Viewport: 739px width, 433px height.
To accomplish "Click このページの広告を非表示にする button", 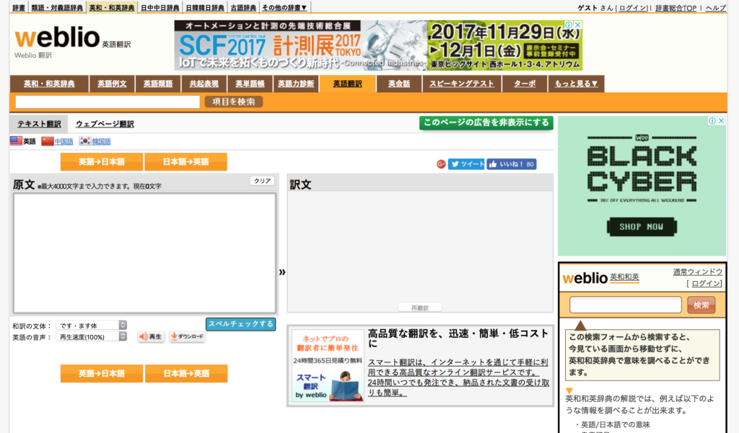I will pos(486,123).
